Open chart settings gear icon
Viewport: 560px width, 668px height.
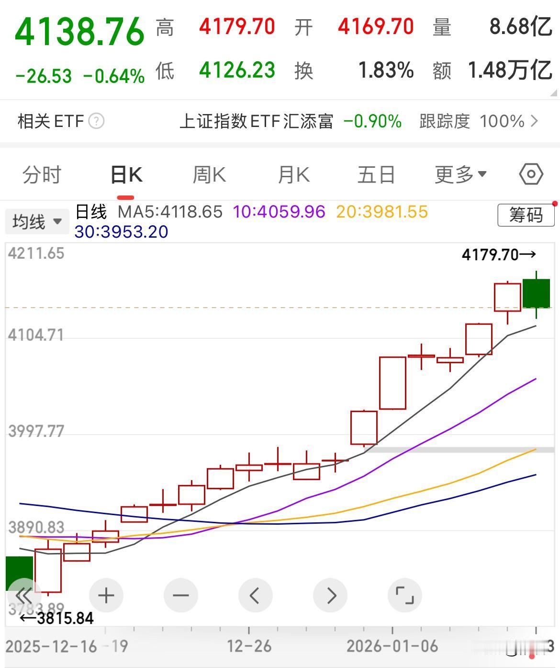tap(531, 174)
